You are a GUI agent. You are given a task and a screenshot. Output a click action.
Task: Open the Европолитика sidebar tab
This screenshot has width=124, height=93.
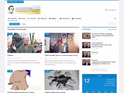pyautogui.click(x=112, y=29)
